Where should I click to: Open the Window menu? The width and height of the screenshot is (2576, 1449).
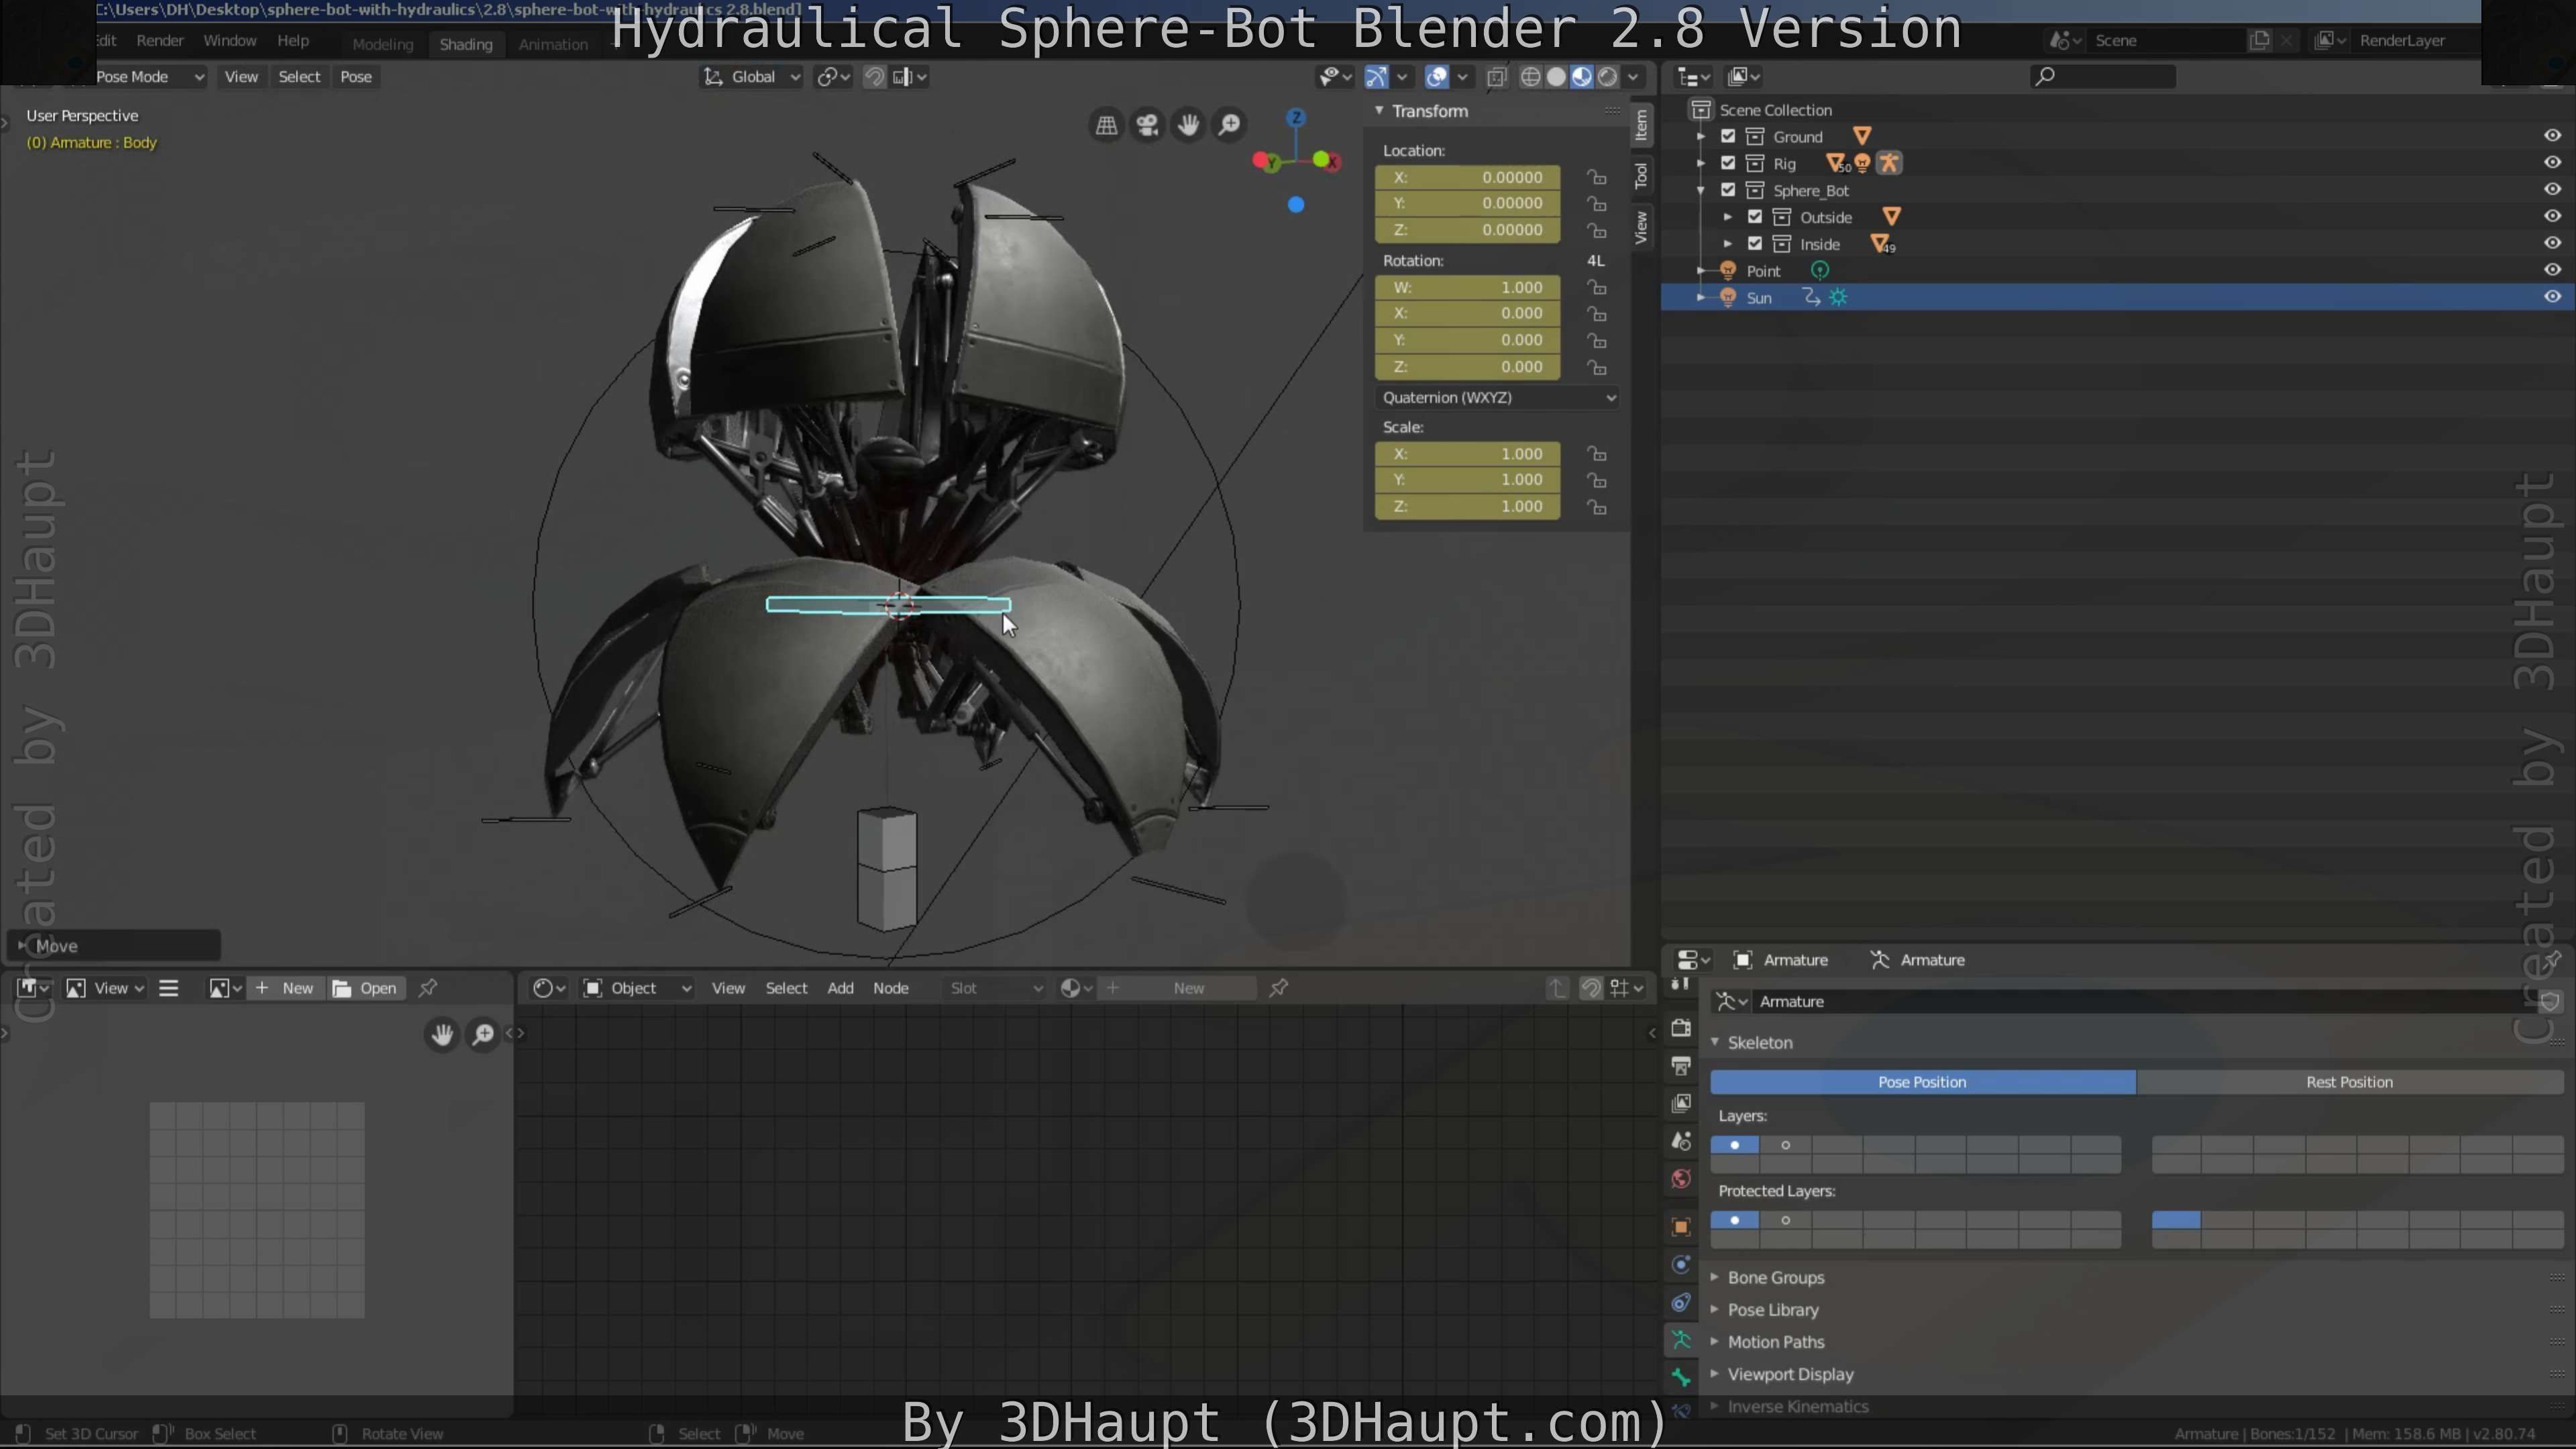(230, 41)
